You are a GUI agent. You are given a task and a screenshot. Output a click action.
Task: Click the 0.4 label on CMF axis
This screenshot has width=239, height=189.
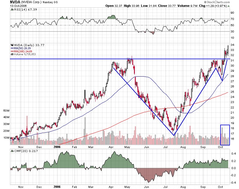tap(234, 153)
